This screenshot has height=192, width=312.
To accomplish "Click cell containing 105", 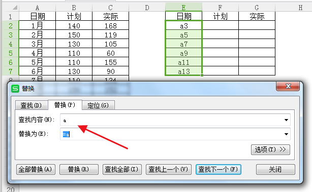I will pos(110,44).
